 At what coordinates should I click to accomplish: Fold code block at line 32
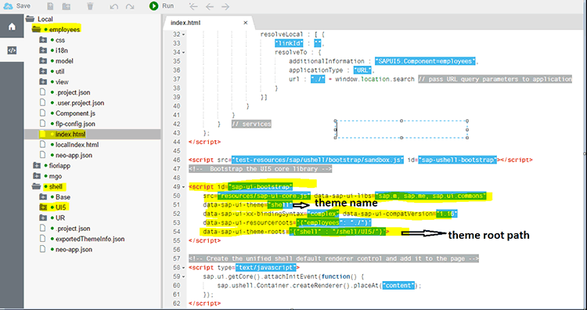click(183, 34)
